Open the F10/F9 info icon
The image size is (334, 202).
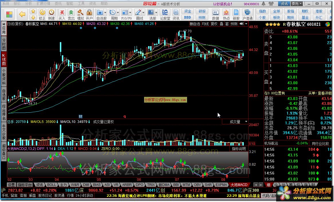pos(125,12)
